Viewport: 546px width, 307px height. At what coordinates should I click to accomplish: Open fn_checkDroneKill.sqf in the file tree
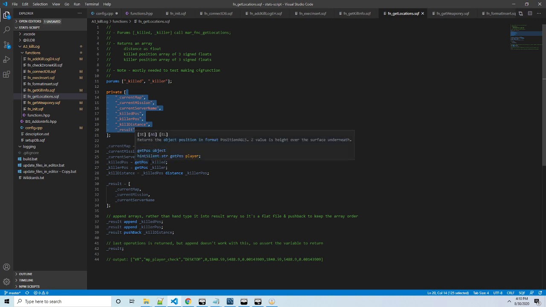point(50,65)
